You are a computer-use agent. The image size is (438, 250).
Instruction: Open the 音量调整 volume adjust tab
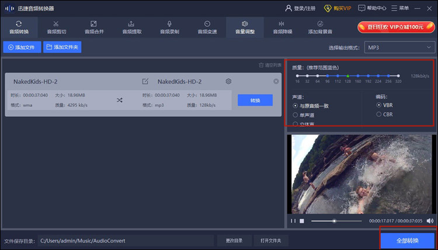[x=245, y=27]
